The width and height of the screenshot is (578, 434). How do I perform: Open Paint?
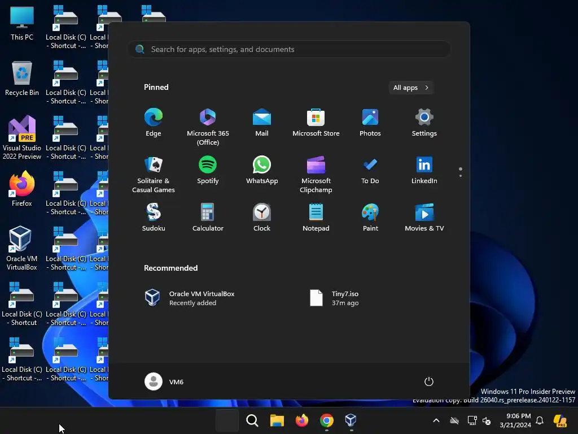370,218
